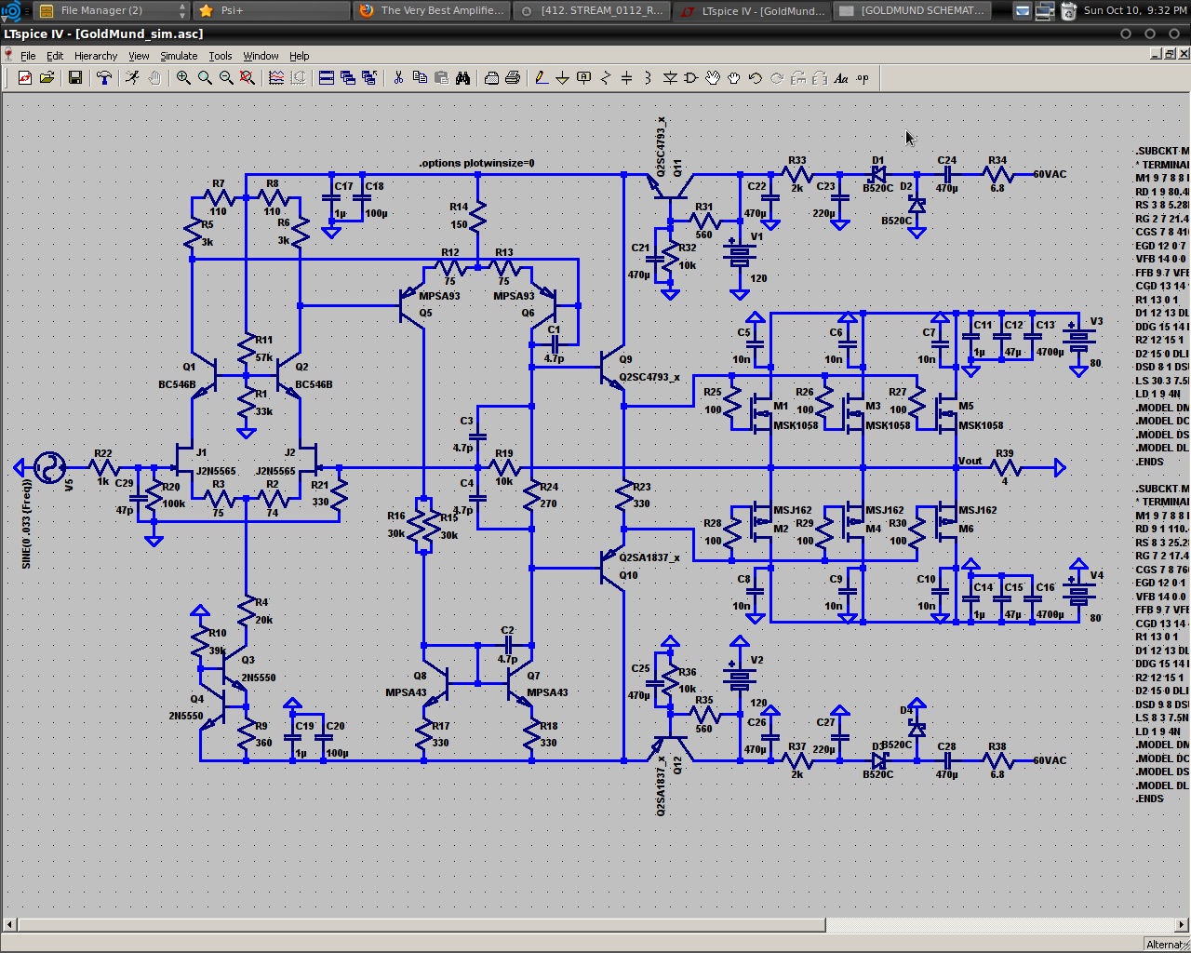Open a file with the folder icon
This screenshot has height=953, width=1191.
tap(47, 78)
